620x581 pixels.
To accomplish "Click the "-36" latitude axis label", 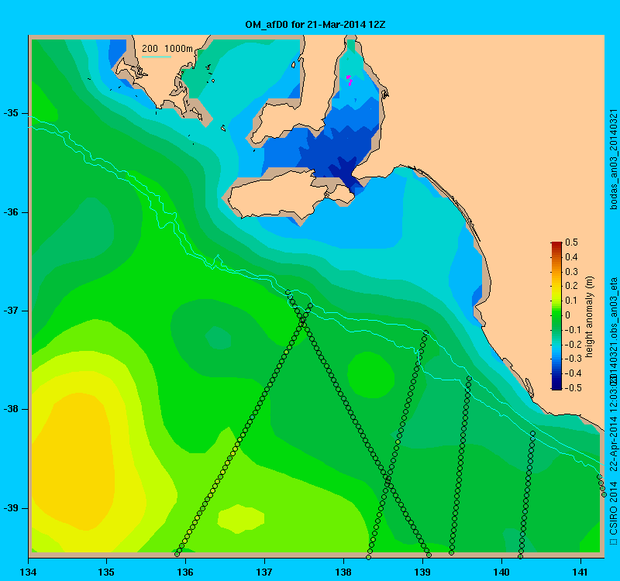I will (11, 212).
